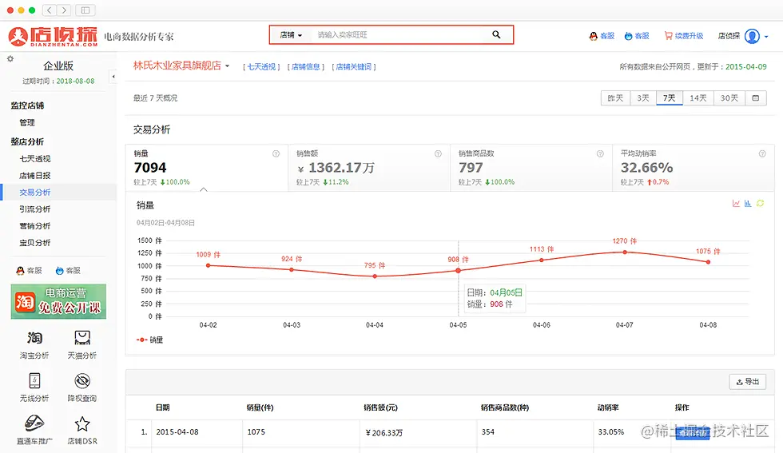Open the 店铺关键词 link
This screenshot has width=783, height=453.
353,66
